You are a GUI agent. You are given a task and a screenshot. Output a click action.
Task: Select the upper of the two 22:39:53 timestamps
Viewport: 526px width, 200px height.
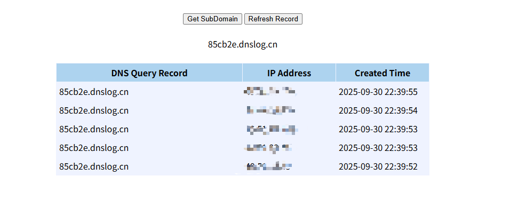coord(378,129)
